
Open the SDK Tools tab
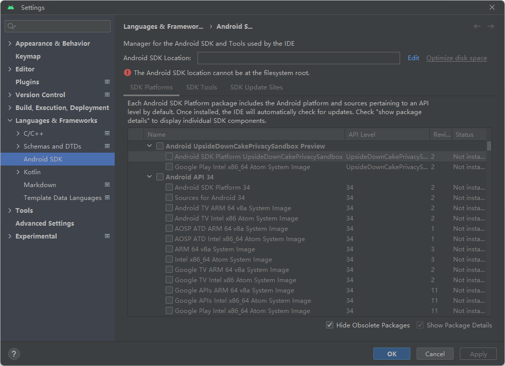click(201, 87)
